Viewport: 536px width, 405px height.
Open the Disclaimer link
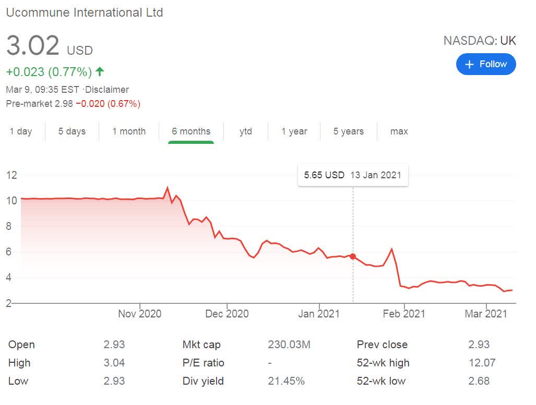(106, 90)
